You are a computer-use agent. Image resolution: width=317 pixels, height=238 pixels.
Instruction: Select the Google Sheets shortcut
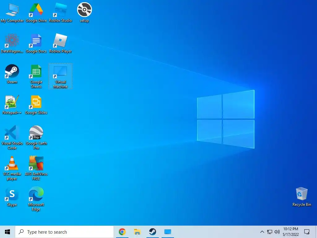click(x=36, y=76)
